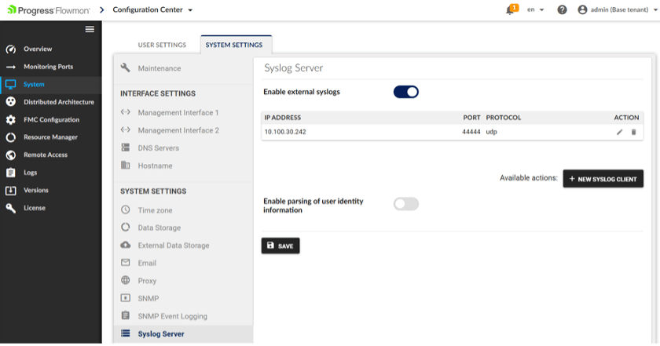Disable the external syslogs toggle
The image size is (660, 346).
(x=405, y=92)
